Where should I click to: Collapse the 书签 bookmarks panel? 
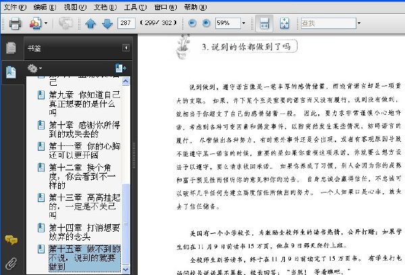click(x=126, y=47)
